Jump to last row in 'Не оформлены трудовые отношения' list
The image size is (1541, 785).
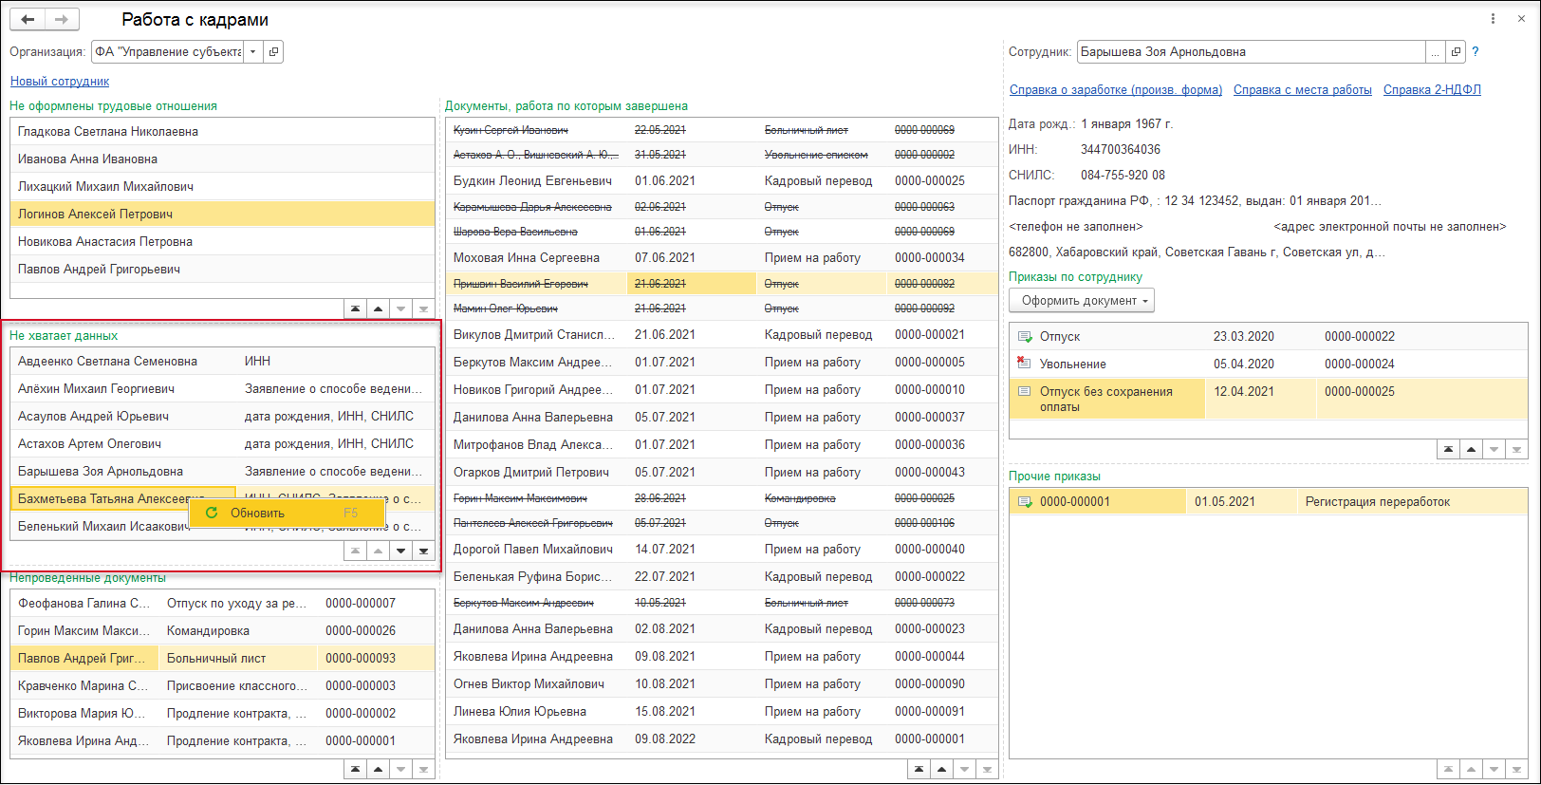(x=424, y=308)
